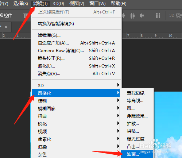The width and height of the screenshot is (182, 158).
Task: Expand the 视频 video submenu
Action: [x=76, y=131]
